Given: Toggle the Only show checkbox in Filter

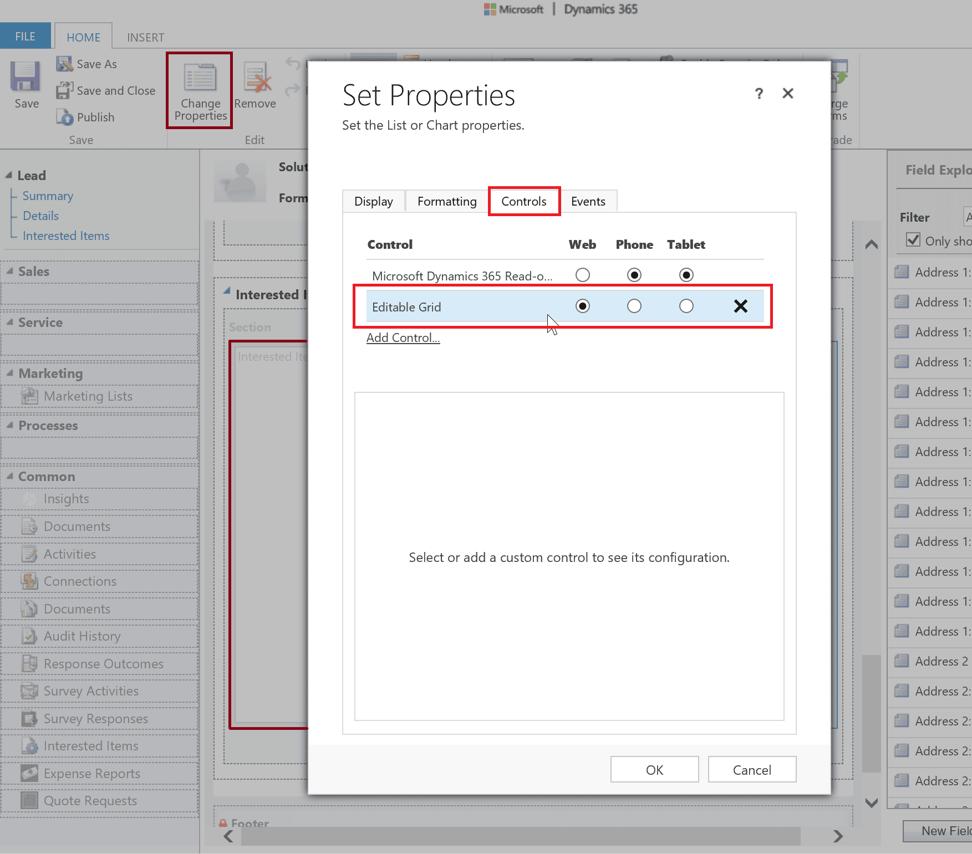Looking at the screenshot, I should pos(913,240).
